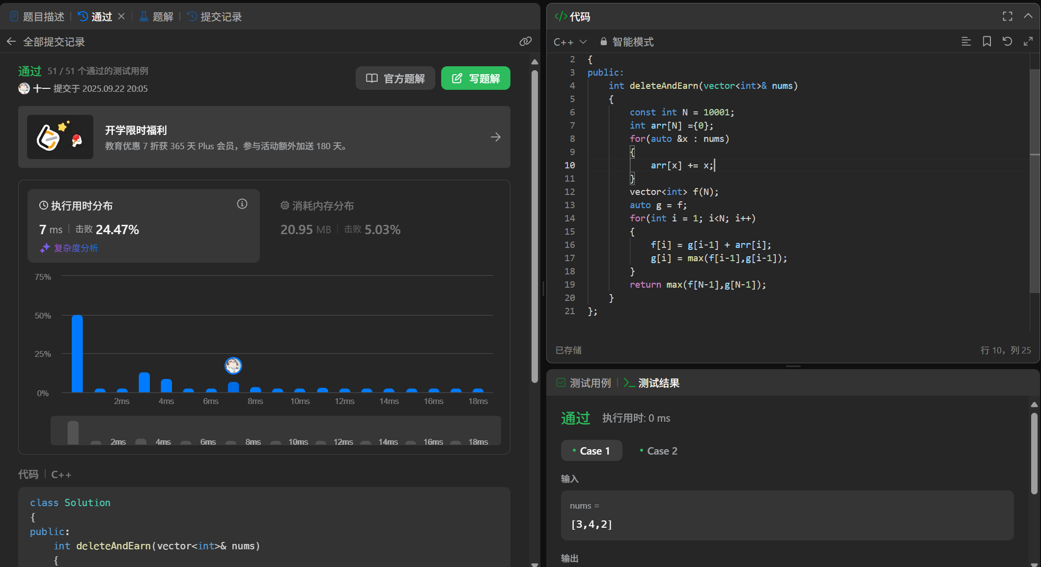Select Case 2 test case
Image resolution: width=1041 pixels, height=567 pixels.
coord(658,451)
